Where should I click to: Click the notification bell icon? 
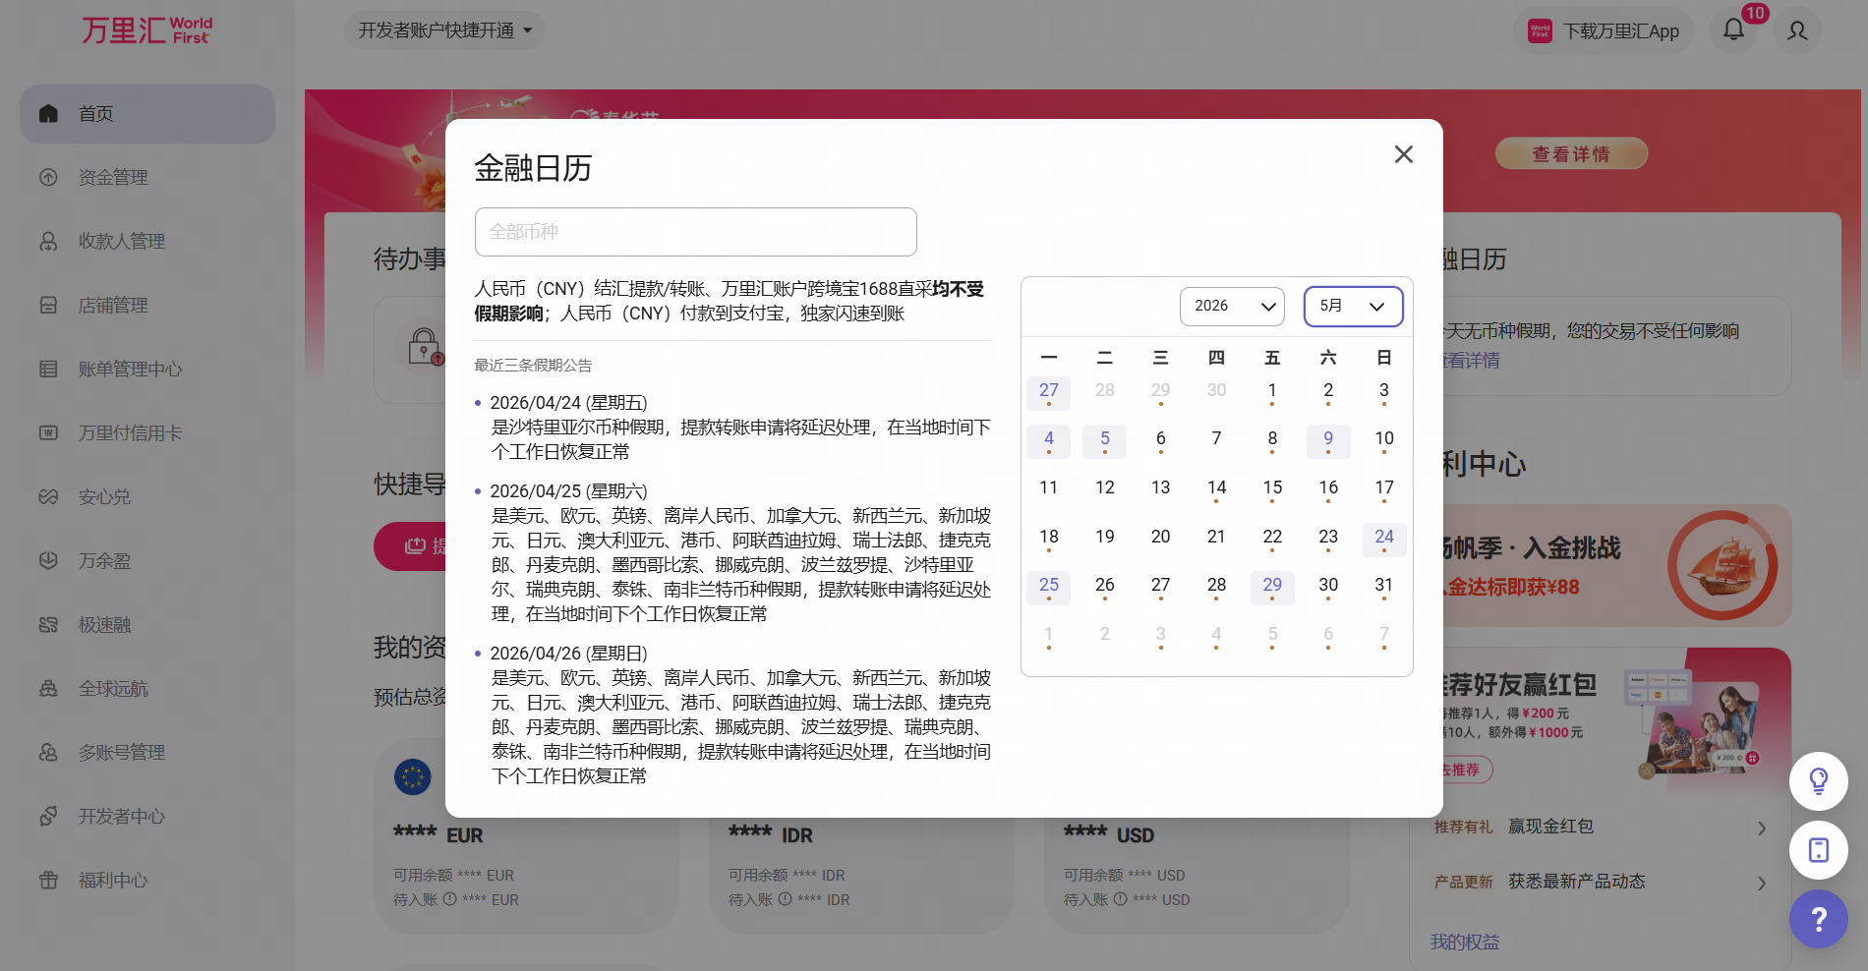tap(1733, 29)
